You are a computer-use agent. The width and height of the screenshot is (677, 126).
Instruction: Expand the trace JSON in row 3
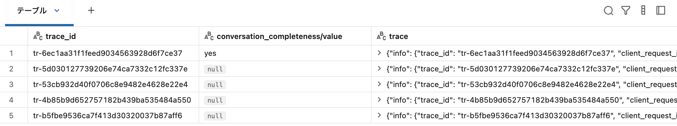[379, 84]
